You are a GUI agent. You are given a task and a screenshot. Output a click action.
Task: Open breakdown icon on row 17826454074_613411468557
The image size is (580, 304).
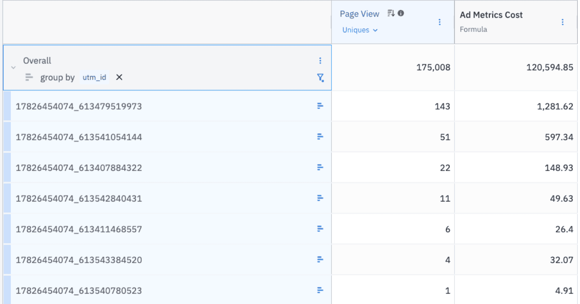(320, 229)
